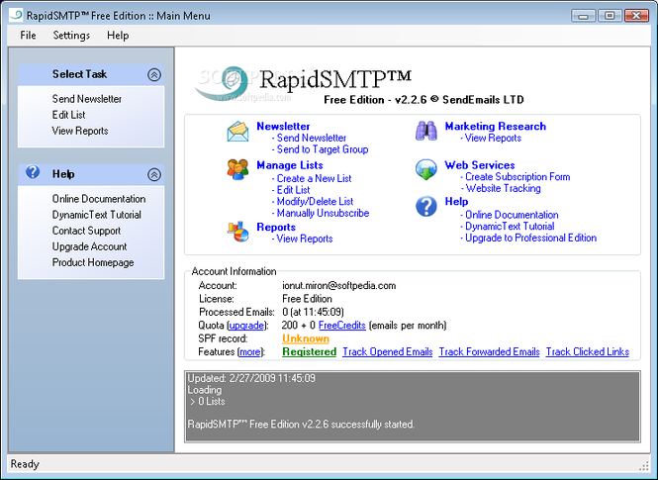Click the Free Edition license value
The width and height of the screenshot is (658, 480).
(307, 298)
